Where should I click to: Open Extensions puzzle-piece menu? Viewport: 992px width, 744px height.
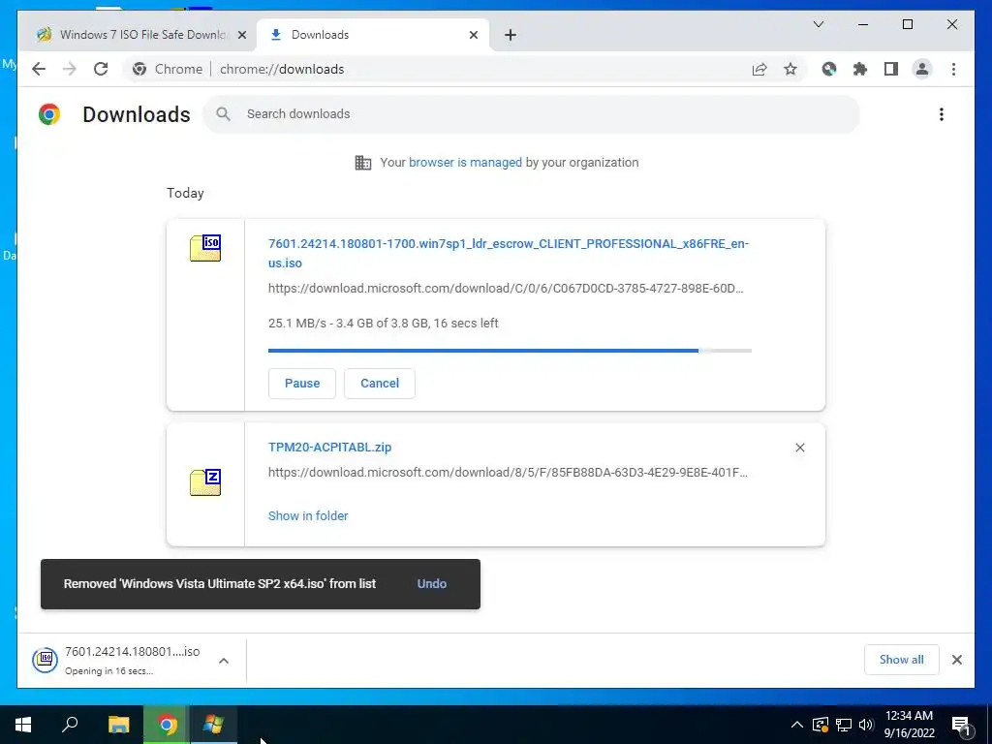click(x=860, y=69)
